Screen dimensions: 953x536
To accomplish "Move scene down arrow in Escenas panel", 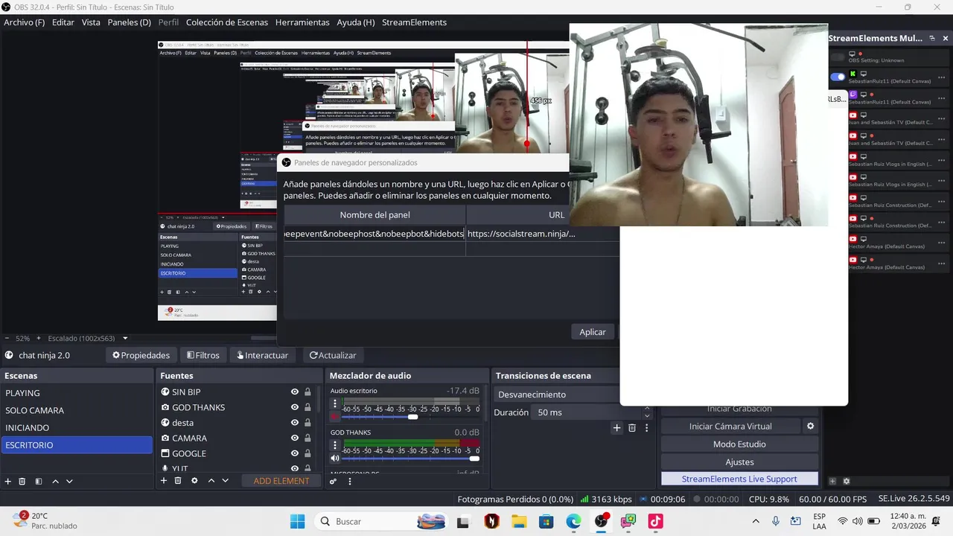I will pyautogui.click(x=69, y=482).
